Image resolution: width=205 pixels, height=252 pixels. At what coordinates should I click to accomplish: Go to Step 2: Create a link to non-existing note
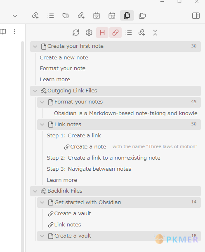[x=104, y=158]
